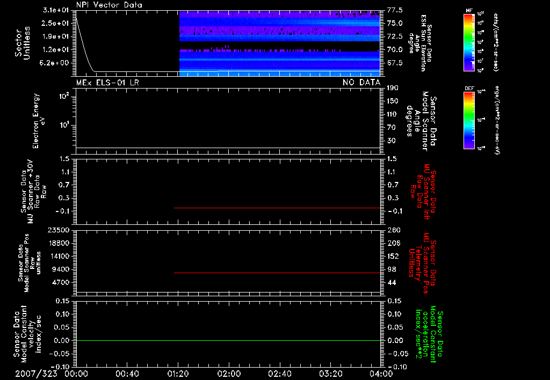This screenshot has width=550, height=380.
Task: Click the 2007/323 date label
Action: coord(36,374)
